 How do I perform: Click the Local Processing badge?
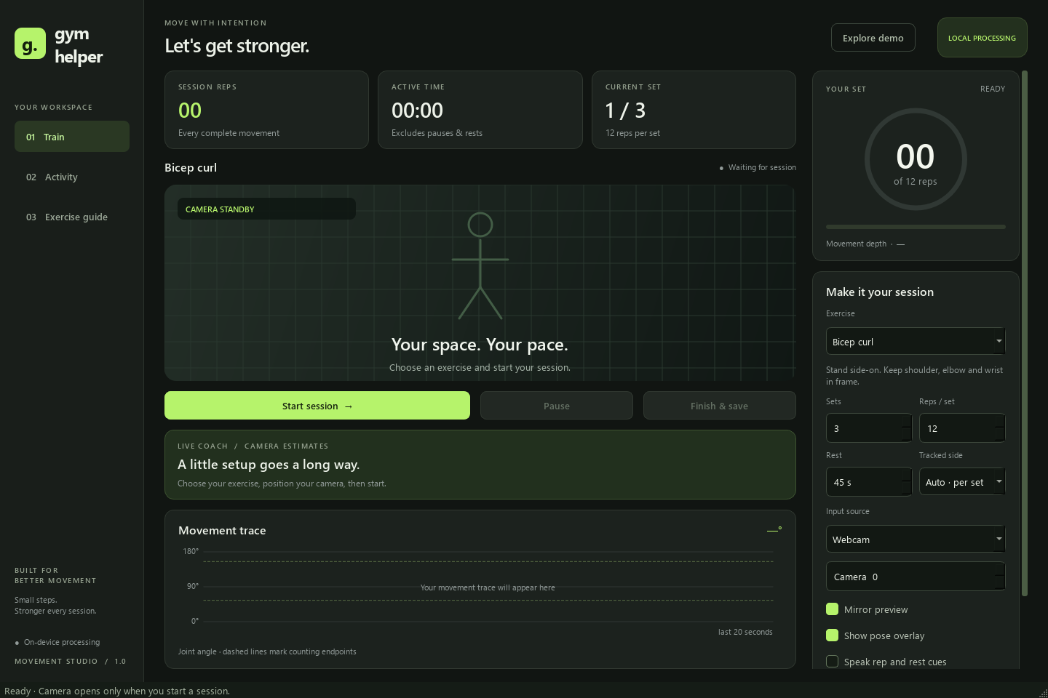982,38
